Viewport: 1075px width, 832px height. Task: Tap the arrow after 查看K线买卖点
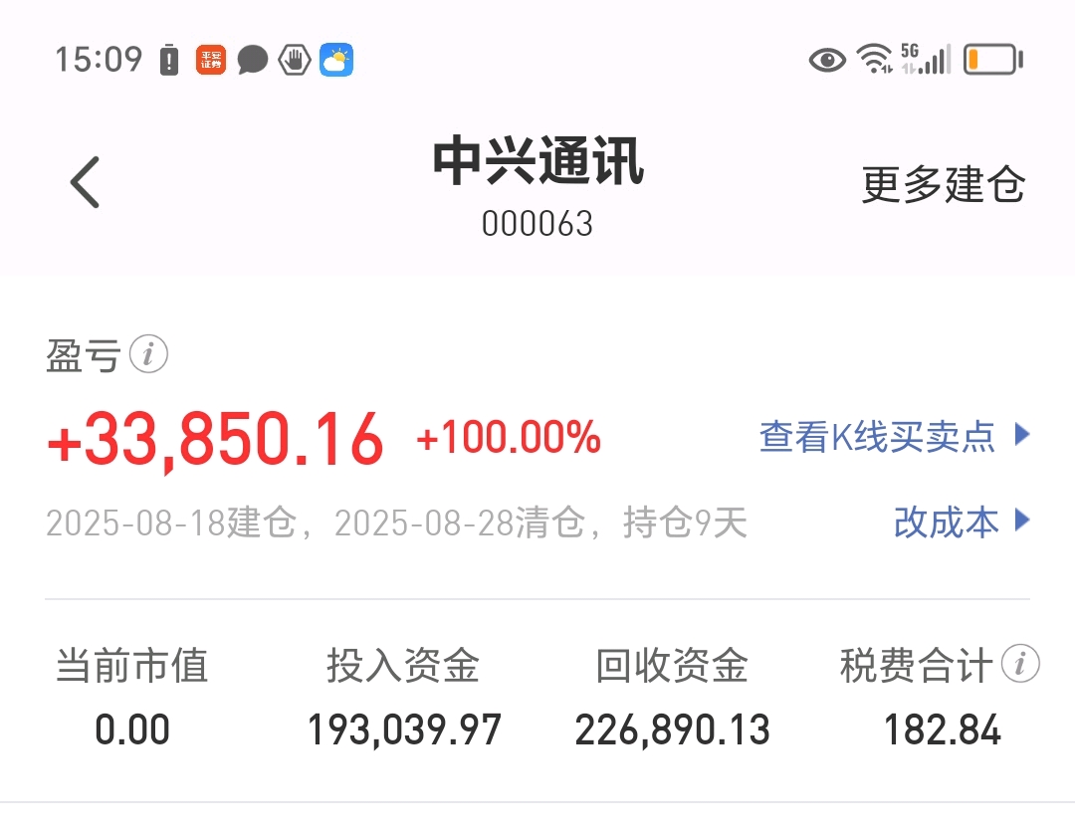pos(1022,435)
